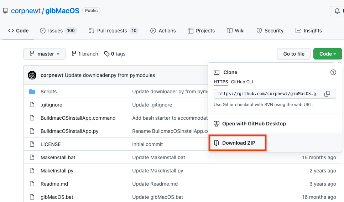This screenshot has height=202, width=344.
Task: Open the Pull requests tab
Action: pos(113,31)
